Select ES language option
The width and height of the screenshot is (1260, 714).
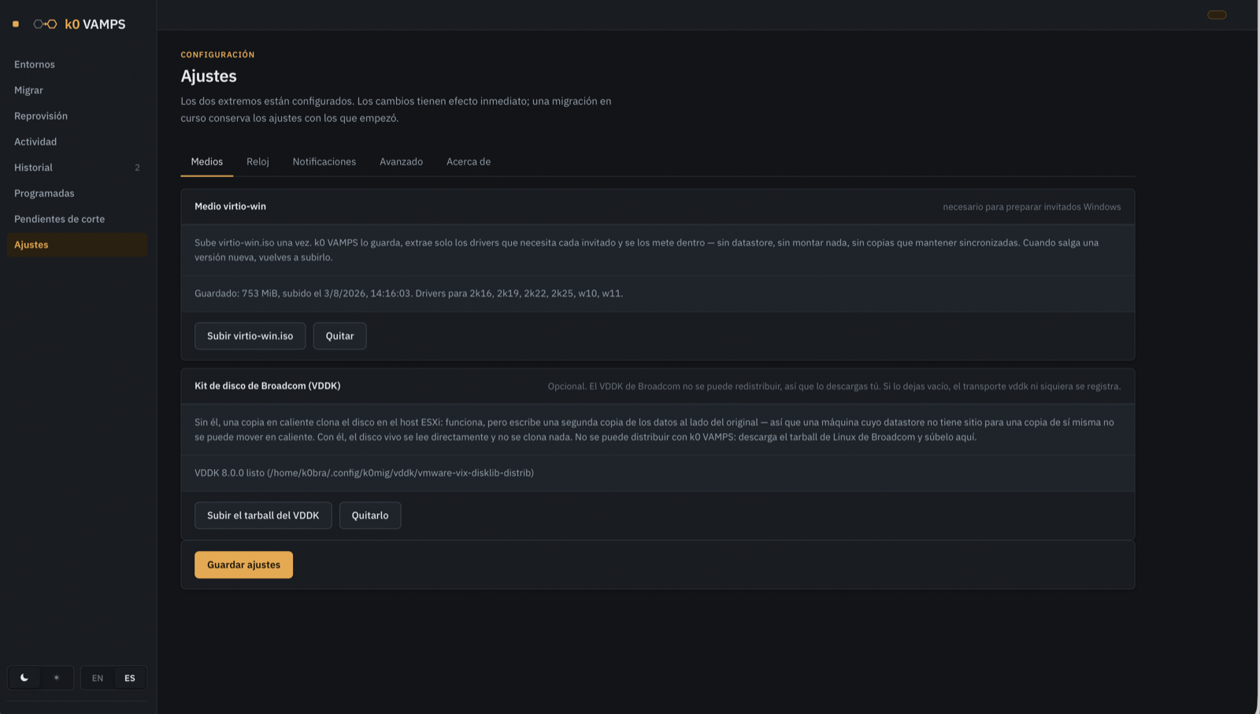130,678
